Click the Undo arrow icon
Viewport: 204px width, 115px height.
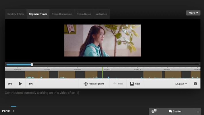[115, 84]
